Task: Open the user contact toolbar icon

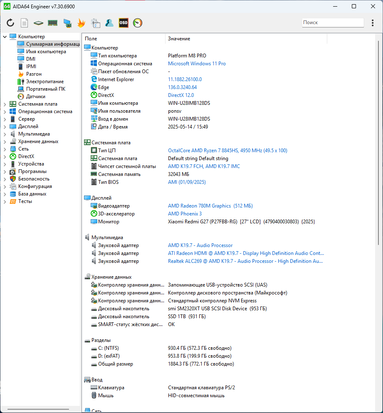Action: (x=109, y=23)
